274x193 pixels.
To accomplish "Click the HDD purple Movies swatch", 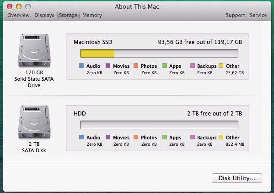I will click(x=108, y=137).
